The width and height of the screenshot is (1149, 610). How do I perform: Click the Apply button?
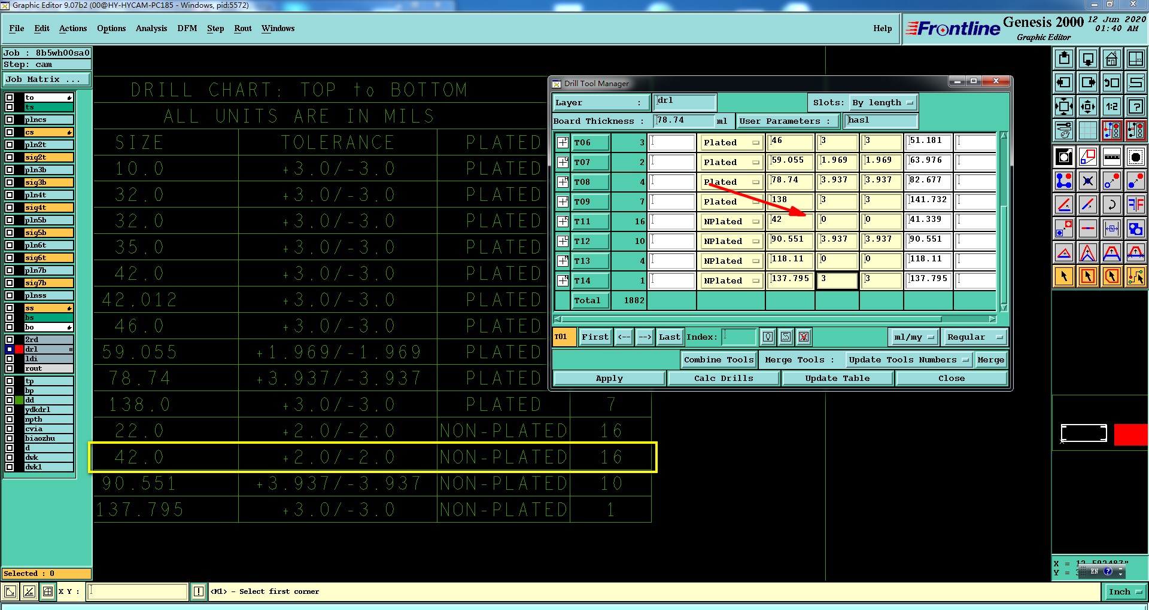pyautogui.click(x=609, y=379)
